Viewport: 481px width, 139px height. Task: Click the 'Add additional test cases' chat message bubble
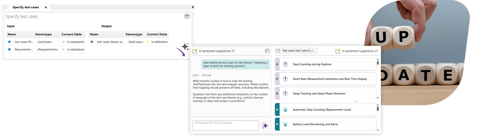(x=235, y=64)
